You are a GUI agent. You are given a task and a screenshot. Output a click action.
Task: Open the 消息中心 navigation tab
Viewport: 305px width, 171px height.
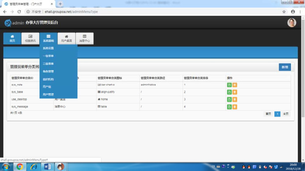point(85,39)
